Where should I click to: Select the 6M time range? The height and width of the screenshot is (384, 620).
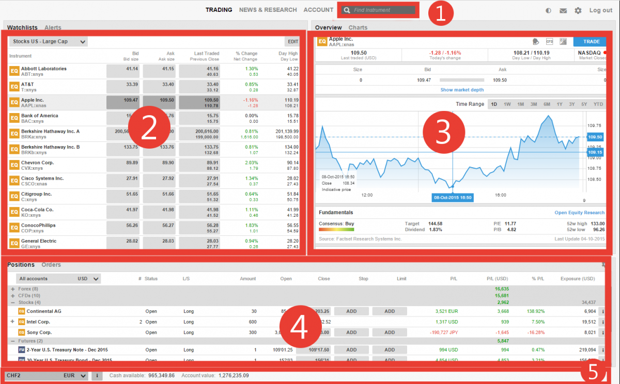(x=547, y=104)
